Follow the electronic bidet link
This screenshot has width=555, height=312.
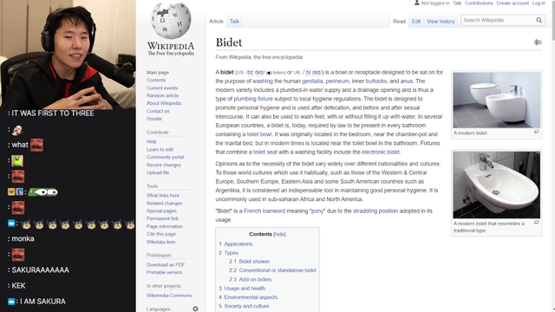[x=381, y=152]
